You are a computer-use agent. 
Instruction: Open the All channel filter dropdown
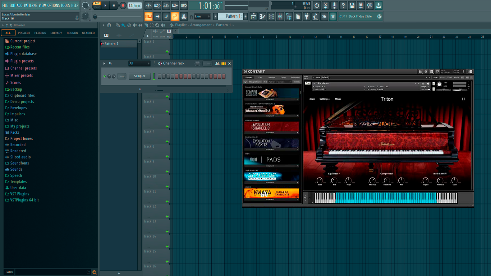coord(139,64)
